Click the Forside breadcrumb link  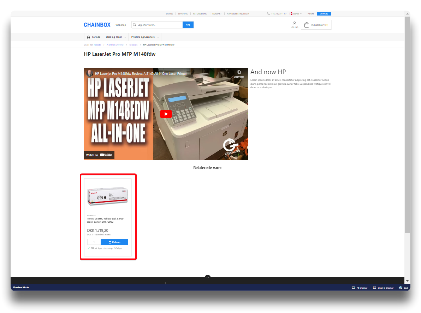click(97, 45)
